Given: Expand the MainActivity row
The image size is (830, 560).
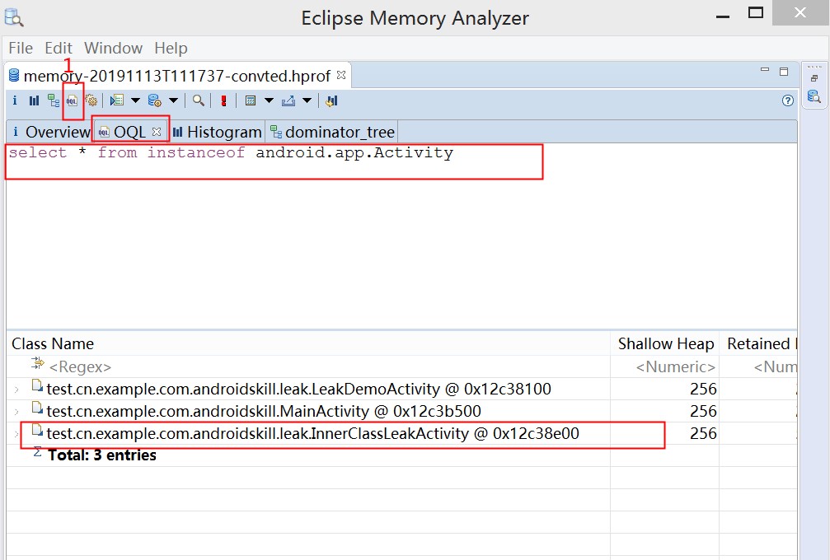Looking at the screenshot, I should pyautogui.click(x=16, y=412).
